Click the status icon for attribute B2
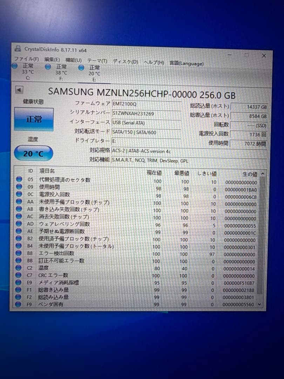The image size is (284, 379). (19, 238)
